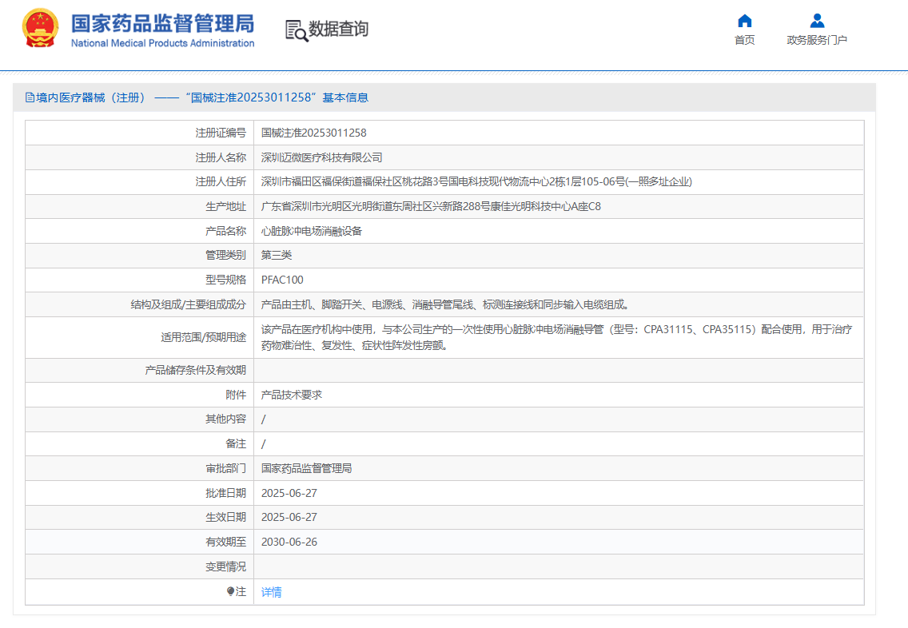Click the national emblem logo
The height and width of the screenshot is (628, 908).
(40, 28)
